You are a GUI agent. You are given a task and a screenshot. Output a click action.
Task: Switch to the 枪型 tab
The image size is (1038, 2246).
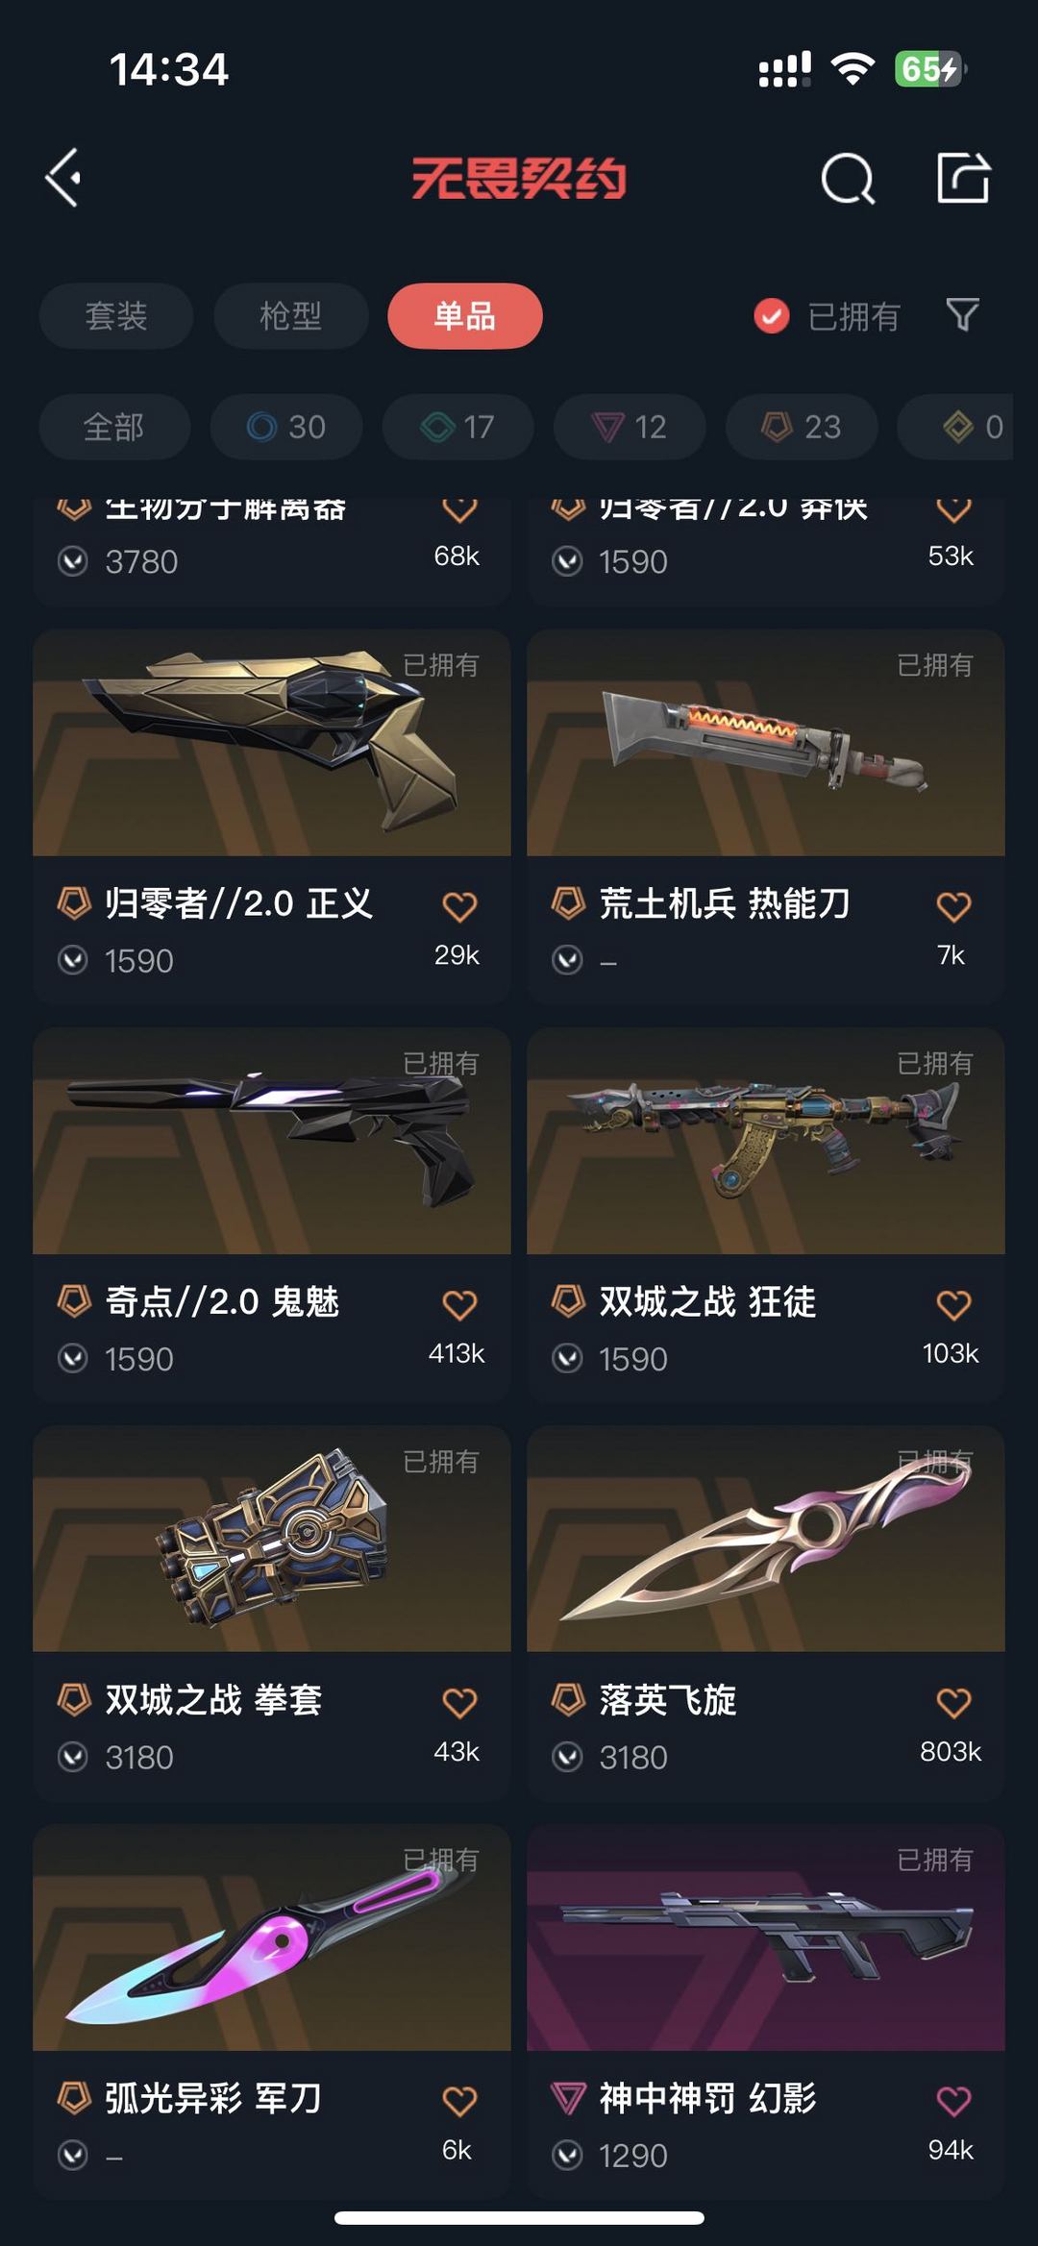[290, 316]
